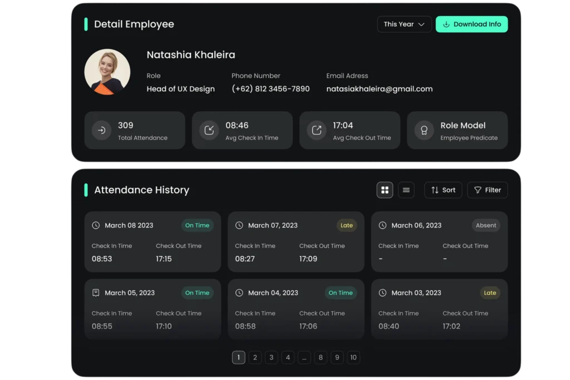Image resolution: width=570 pixels, height=380 pixels.
Task: Jump to page 10 of attendance history
Action: click(353, 357)
